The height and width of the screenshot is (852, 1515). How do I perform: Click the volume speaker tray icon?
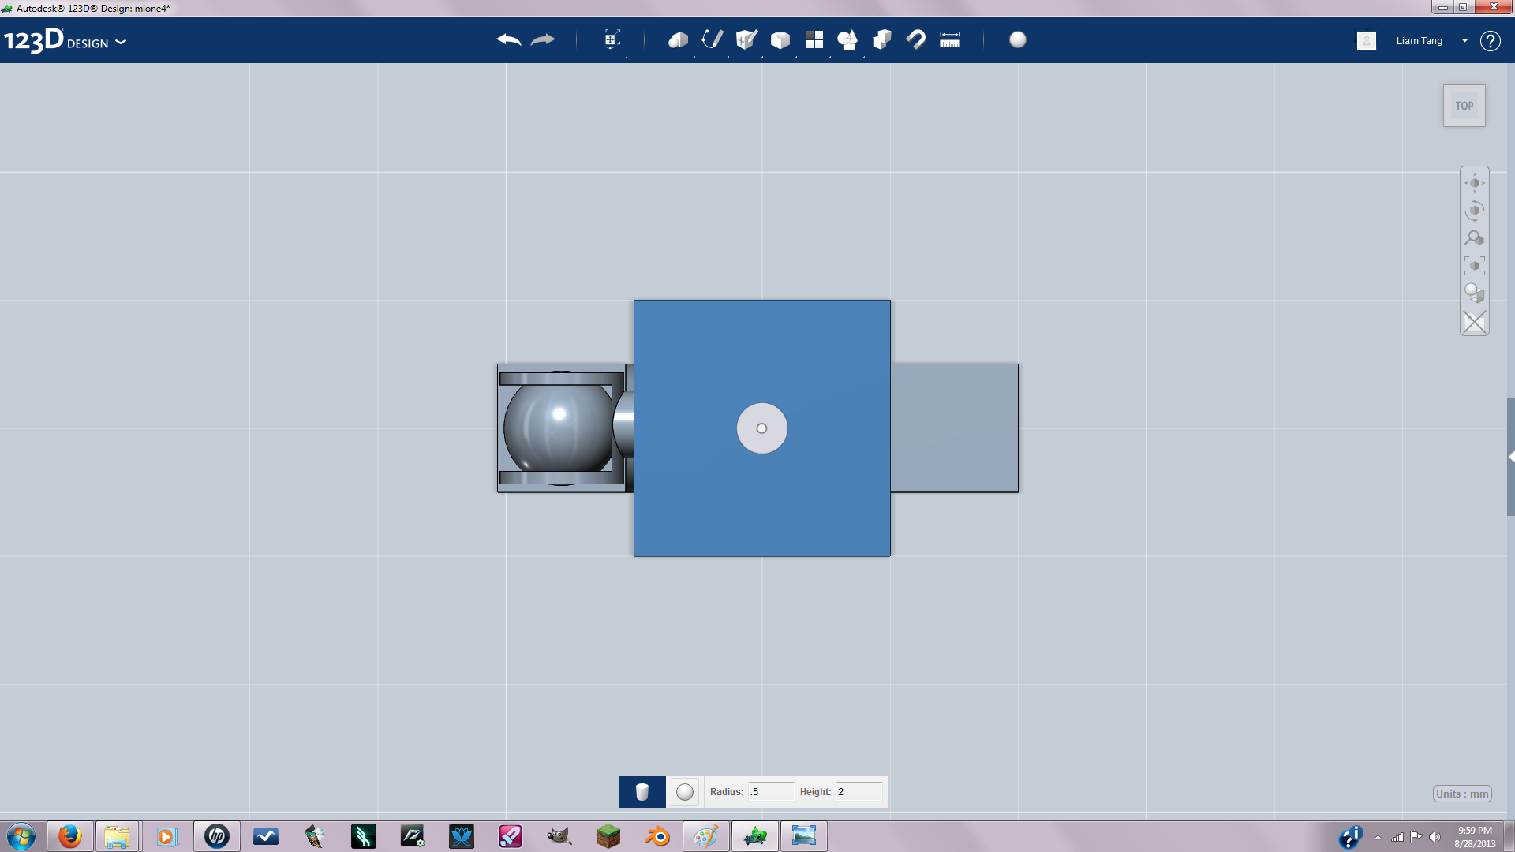tap(1435, 837)
